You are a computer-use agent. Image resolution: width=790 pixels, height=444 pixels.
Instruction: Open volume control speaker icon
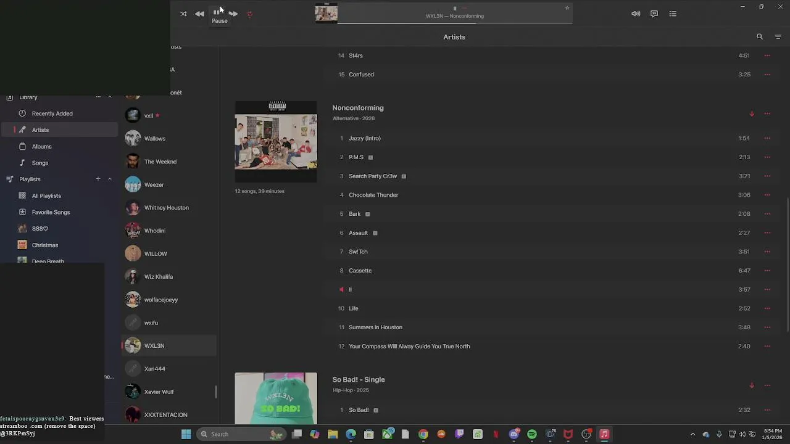[636, 14]
